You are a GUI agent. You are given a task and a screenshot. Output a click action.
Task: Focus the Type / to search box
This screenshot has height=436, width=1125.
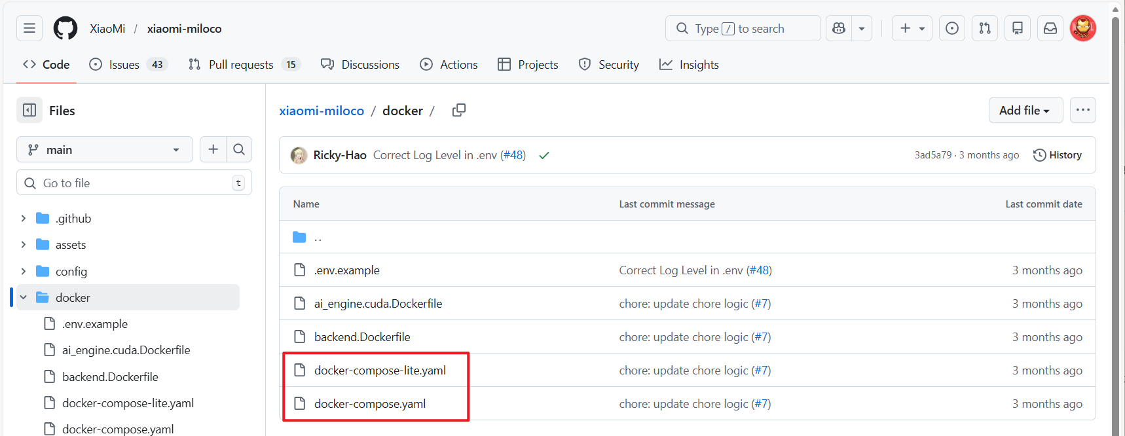click(x=743, y=28)
